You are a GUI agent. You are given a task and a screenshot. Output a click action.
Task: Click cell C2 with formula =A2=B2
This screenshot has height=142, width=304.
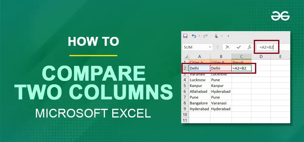coord(242,68)
